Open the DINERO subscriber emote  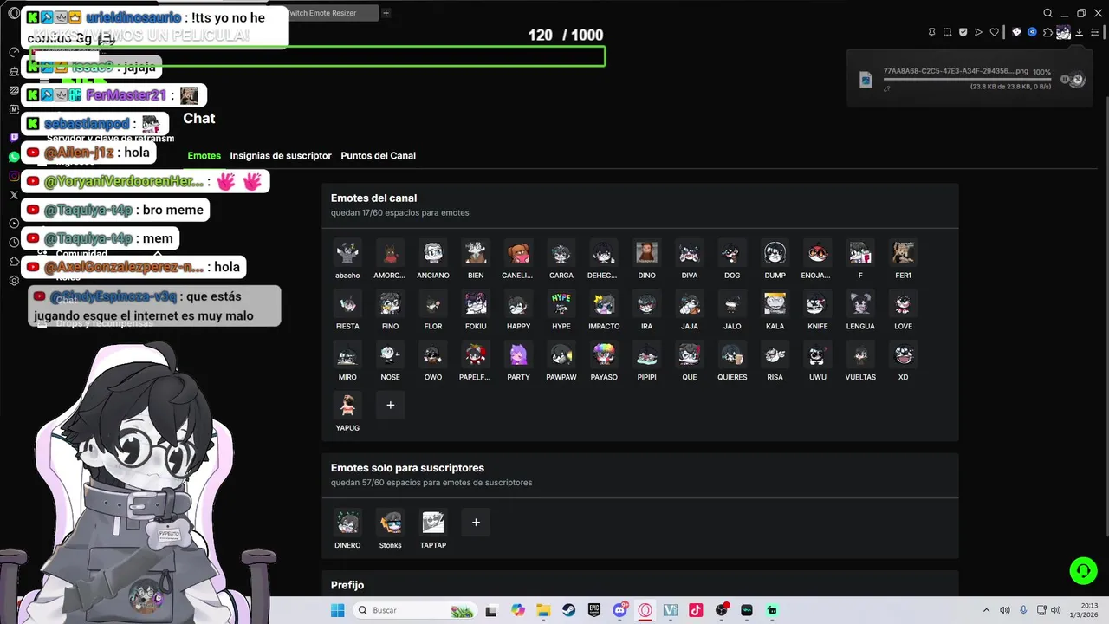coord(347,523)
